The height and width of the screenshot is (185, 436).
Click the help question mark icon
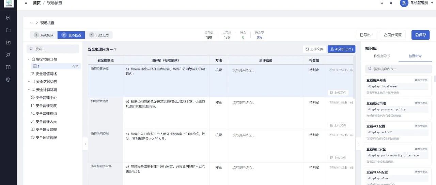coord(391,3)
